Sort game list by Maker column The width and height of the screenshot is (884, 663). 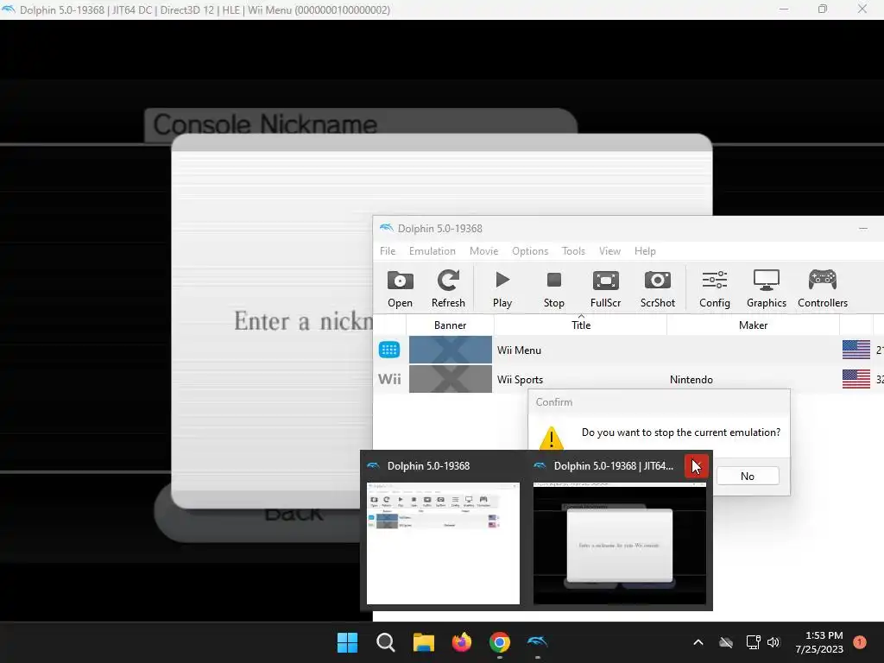coord(753,325)
